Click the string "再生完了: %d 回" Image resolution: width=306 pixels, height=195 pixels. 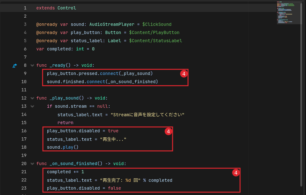tap(120, 180)
